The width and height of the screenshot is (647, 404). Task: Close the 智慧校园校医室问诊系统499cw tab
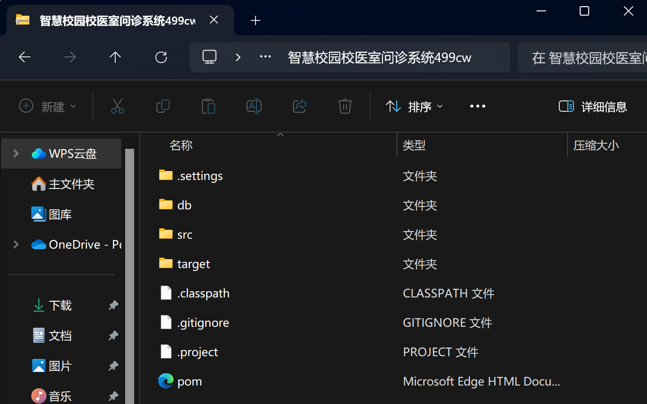pos(214,20)
